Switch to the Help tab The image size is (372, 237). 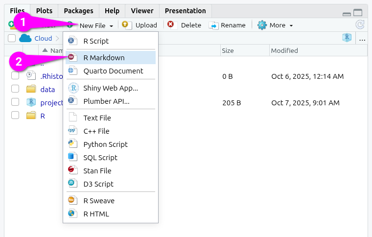click(112, 11)
